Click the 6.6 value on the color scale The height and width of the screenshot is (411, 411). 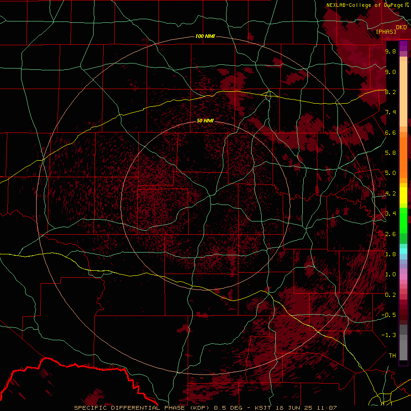click(390, 132)
